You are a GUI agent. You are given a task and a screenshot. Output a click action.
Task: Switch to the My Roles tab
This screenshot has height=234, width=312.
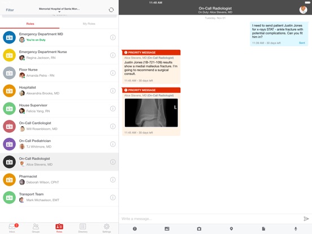pos(89,24)
